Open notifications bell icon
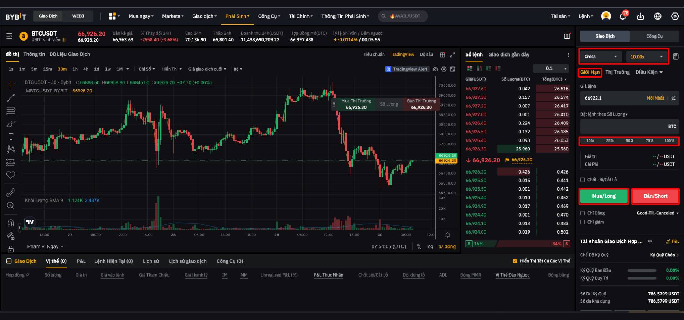Image resolution: width=684 pixels, height=320 pixels. (x=623, y=16)
